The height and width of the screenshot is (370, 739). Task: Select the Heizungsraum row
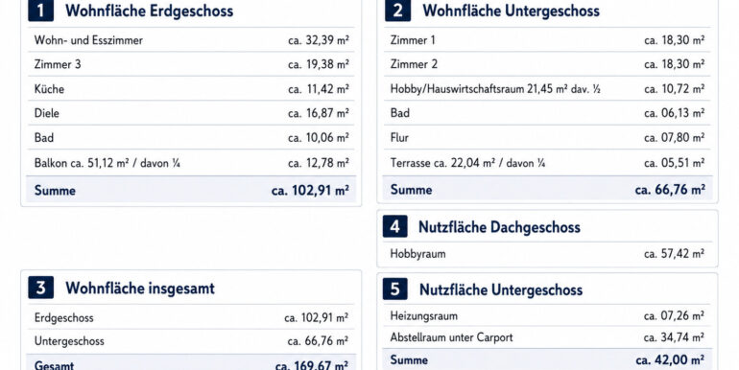[547, 315]
